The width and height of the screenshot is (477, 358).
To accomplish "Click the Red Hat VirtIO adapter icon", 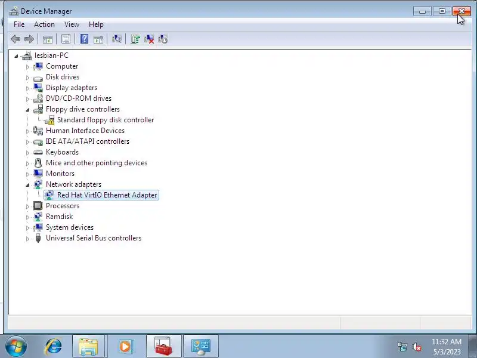I will point(49,195).
